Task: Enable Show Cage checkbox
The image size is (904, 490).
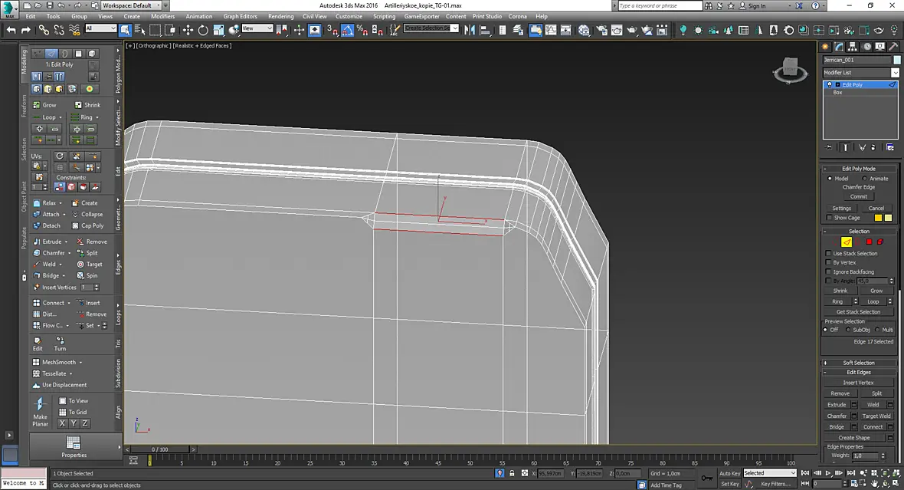Action: tap(829, 218)
